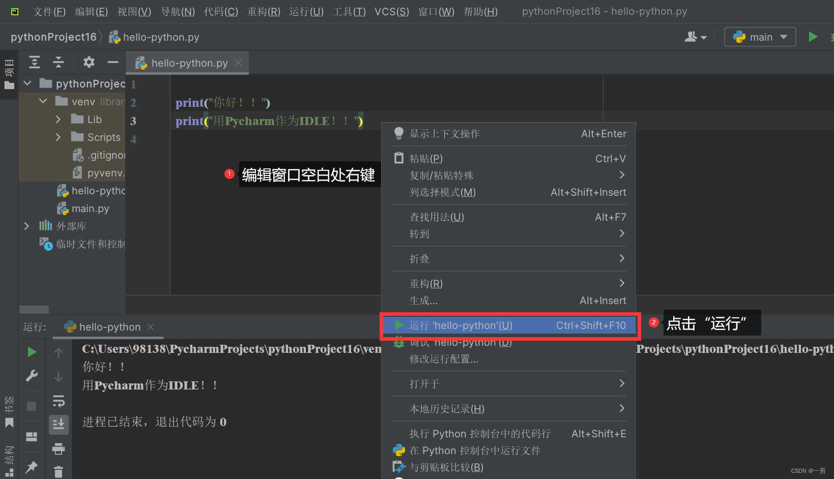Choose 粘贴(P) in context menu
This screenshot has width=834, height=479.
[509, 158]
